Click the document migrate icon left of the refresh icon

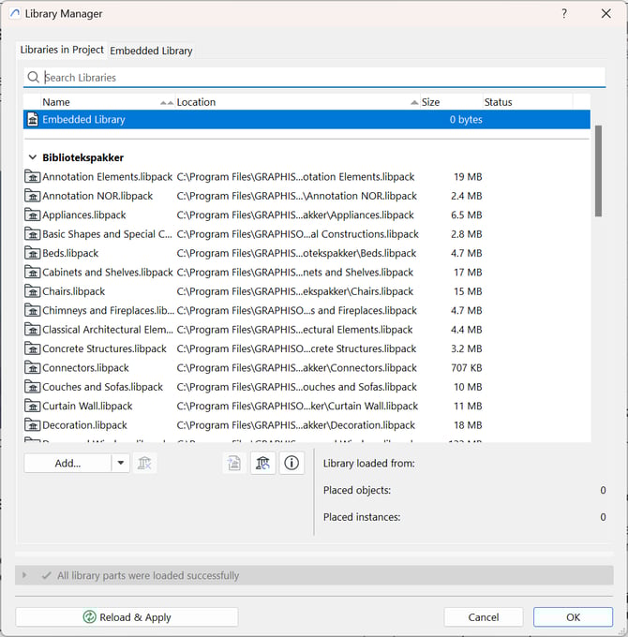point(234,463)
